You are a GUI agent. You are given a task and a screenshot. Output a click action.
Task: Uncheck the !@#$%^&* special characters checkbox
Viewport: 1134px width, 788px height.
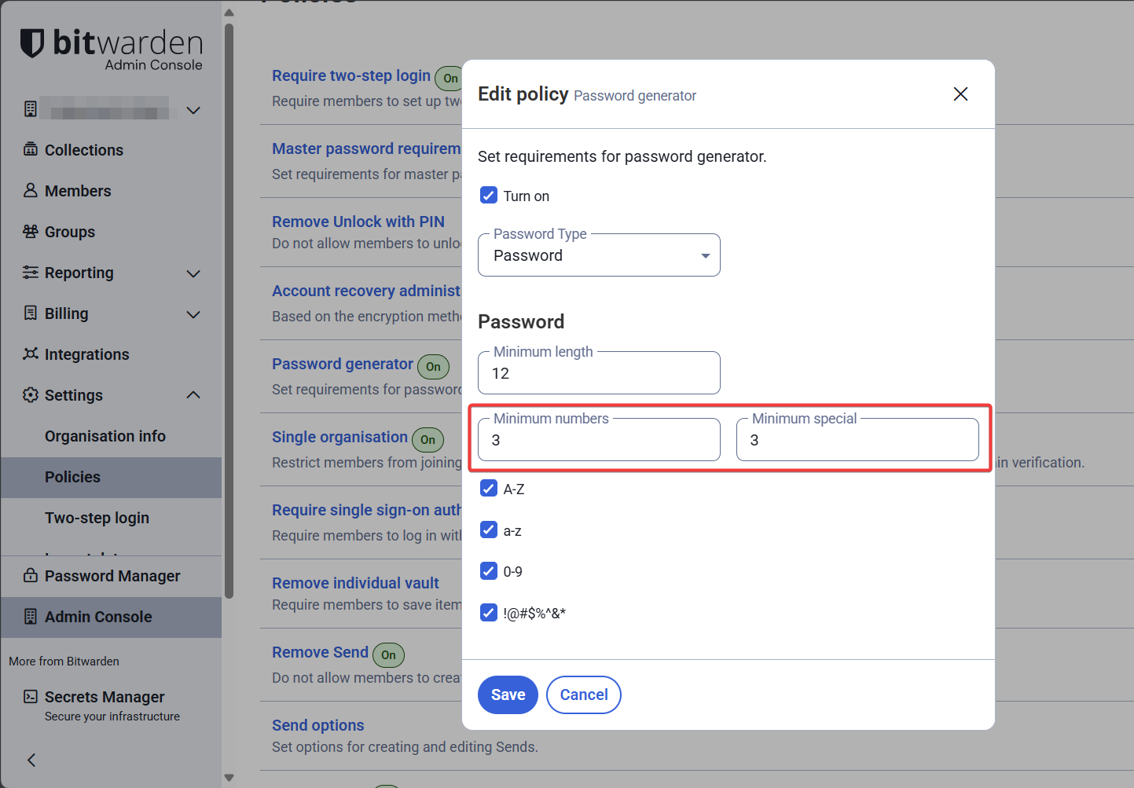(x=489, y=612)
